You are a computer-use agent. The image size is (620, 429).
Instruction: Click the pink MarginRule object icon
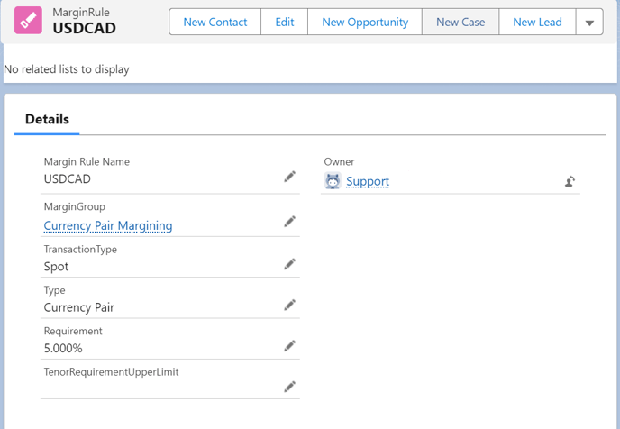pos(27,23)
